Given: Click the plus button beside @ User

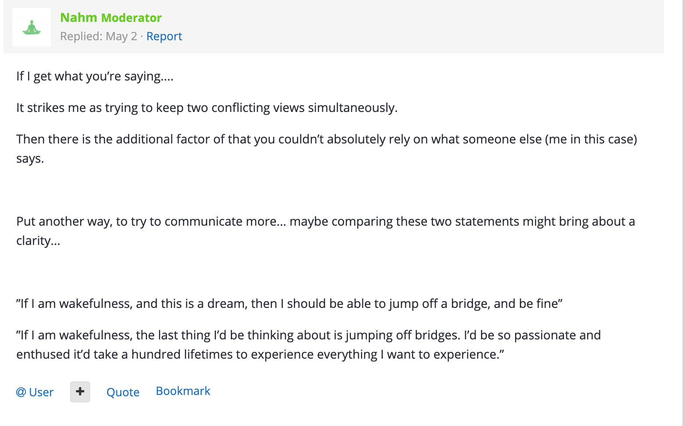Looking at the screenshot, I should click(80, 392).
